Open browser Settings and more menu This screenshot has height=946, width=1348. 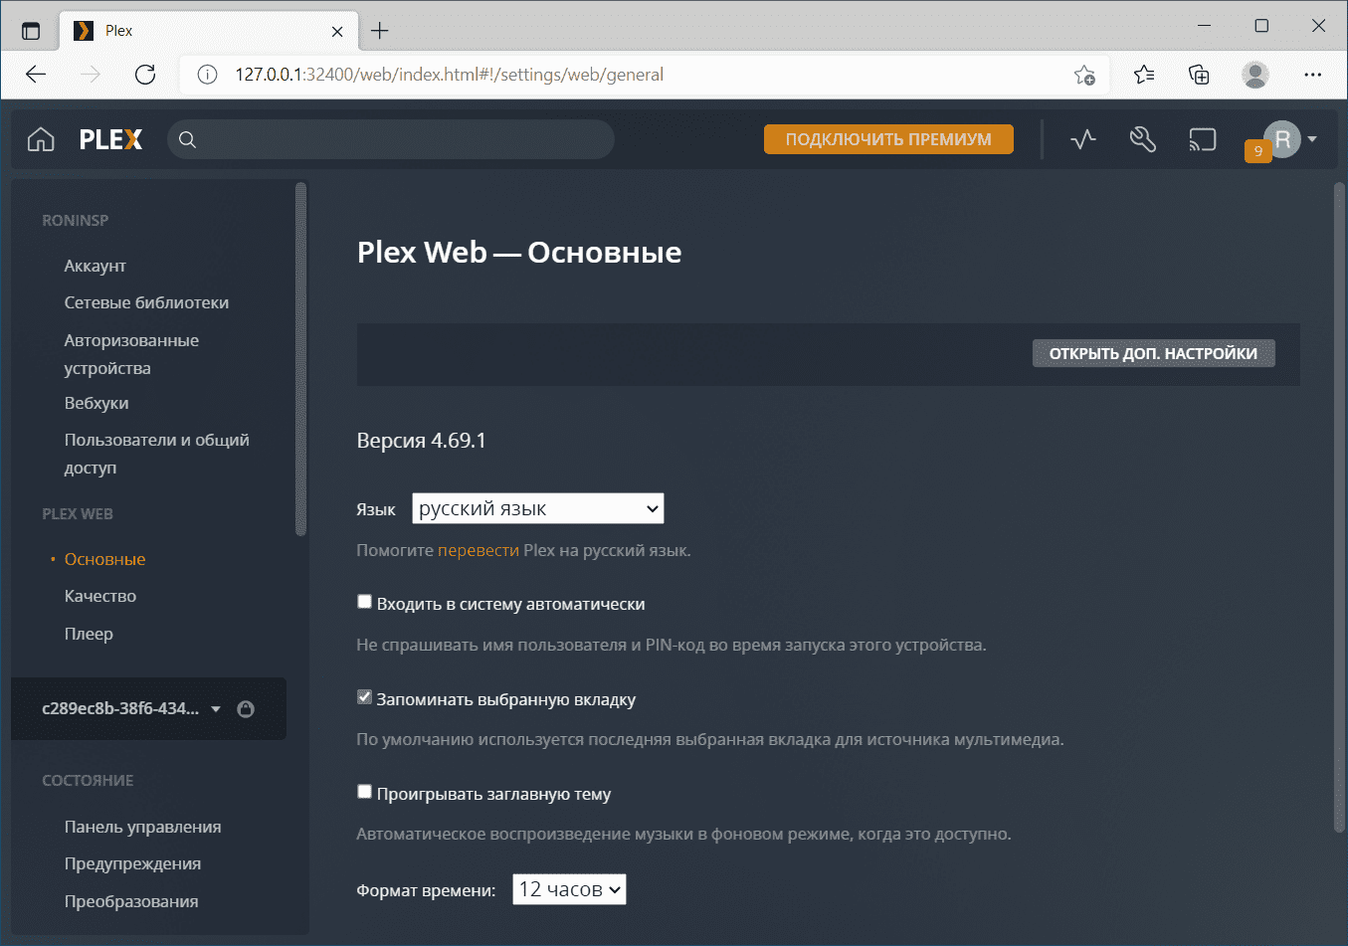coord(1313,75)
